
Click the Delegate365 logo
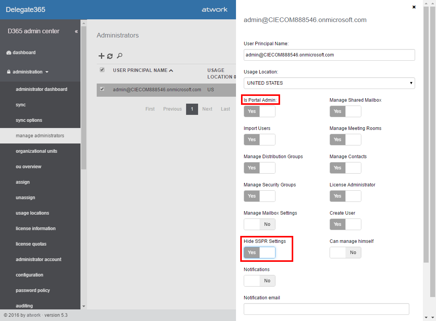click(x=25, y=10)
